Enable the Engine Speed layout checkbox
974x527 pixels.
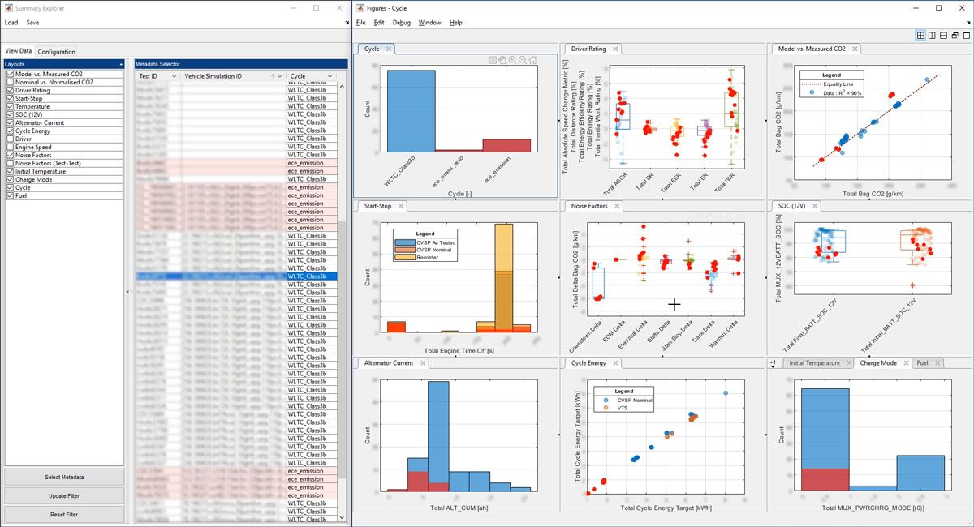tap(10, 147)
